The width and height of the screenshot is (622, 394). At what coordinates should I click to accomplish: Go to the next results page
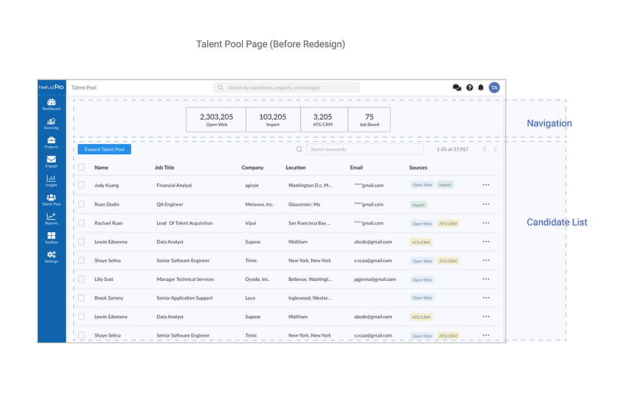[x=495, y=150]
